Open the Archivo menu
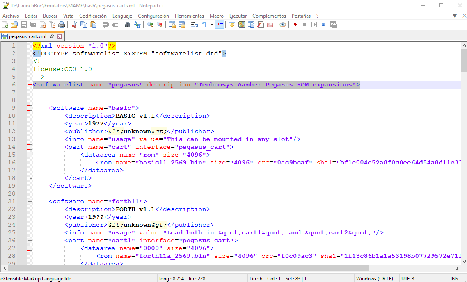 [11, 16]
